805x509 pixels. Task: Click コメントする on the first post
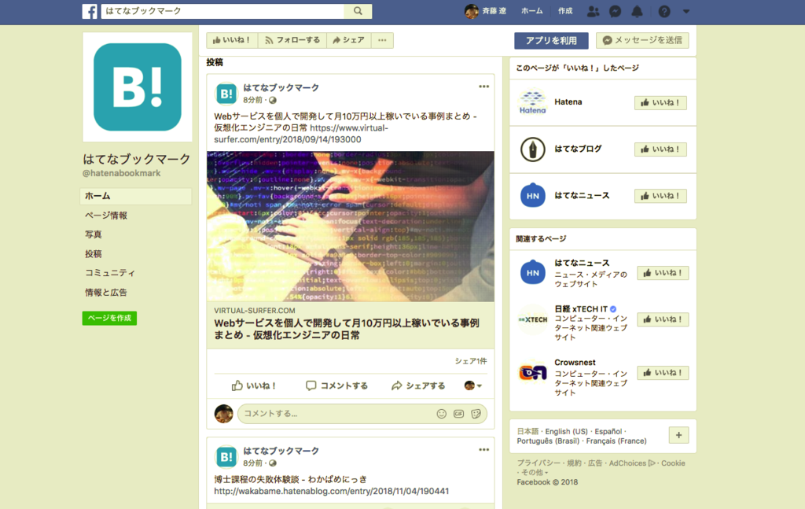tap(336, 385)
